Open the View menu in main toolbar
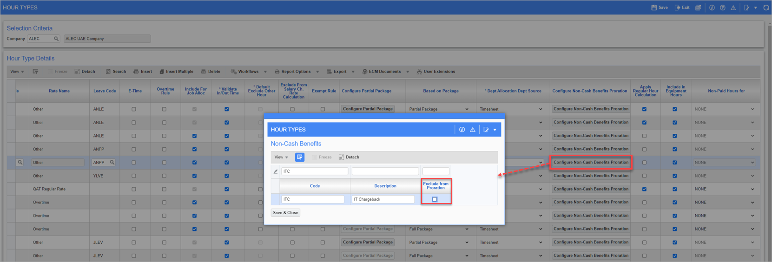The height and width of the screenshot is (262, 772). 17,72
